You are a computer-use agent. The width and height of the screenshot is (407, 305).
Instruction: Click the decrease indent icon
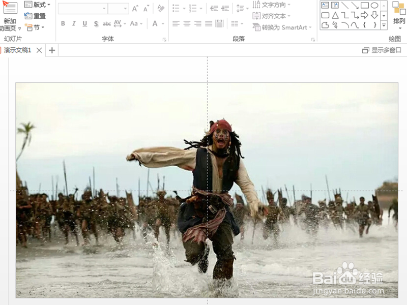coord(214,8)
